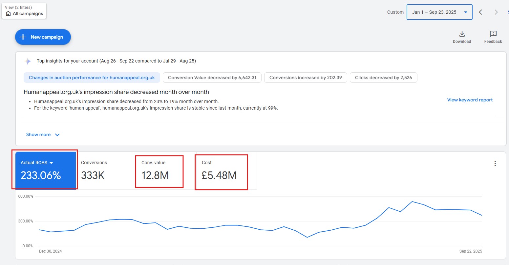Click bullet about impression share 23% to 19%
Viewport: 509px width, 265px height.
pyautogui.click(x=126, y=101)
